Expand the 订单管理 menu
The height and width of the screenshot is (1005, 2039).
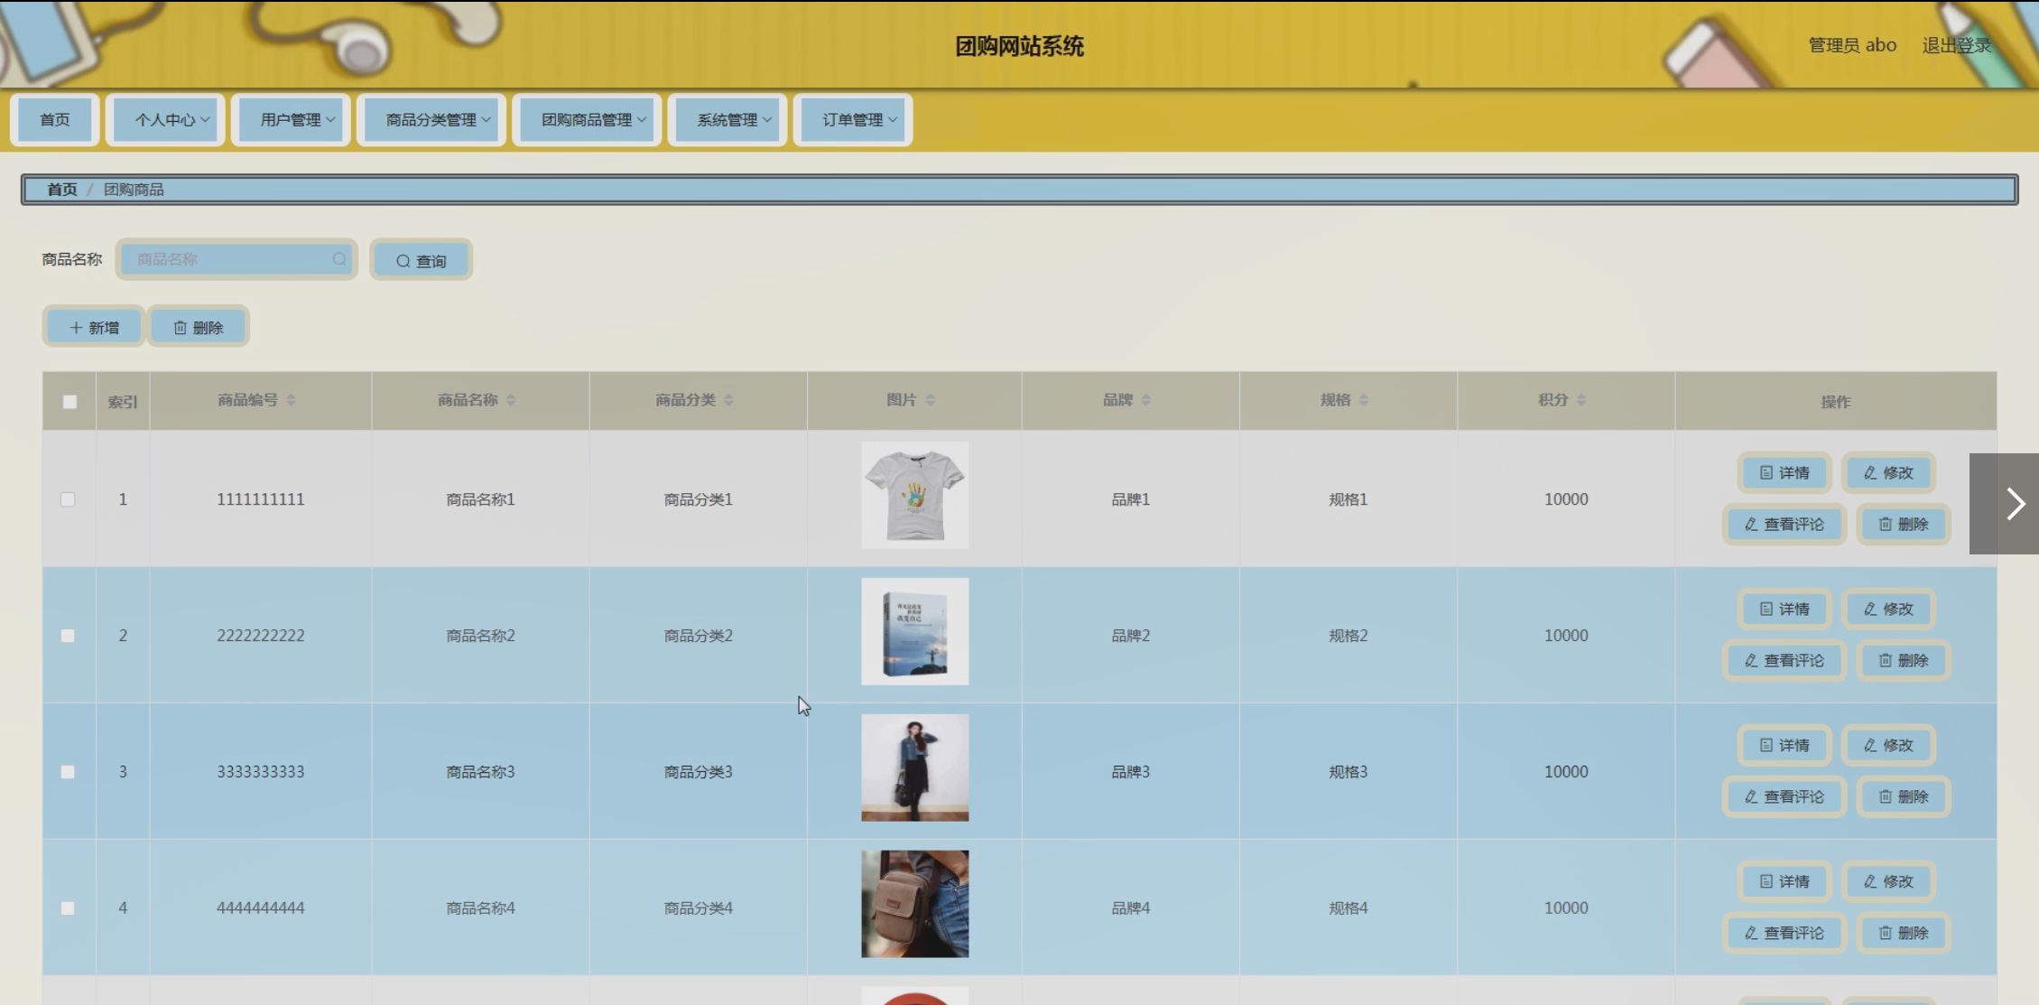pyautogui.click(x=853, y=119)
